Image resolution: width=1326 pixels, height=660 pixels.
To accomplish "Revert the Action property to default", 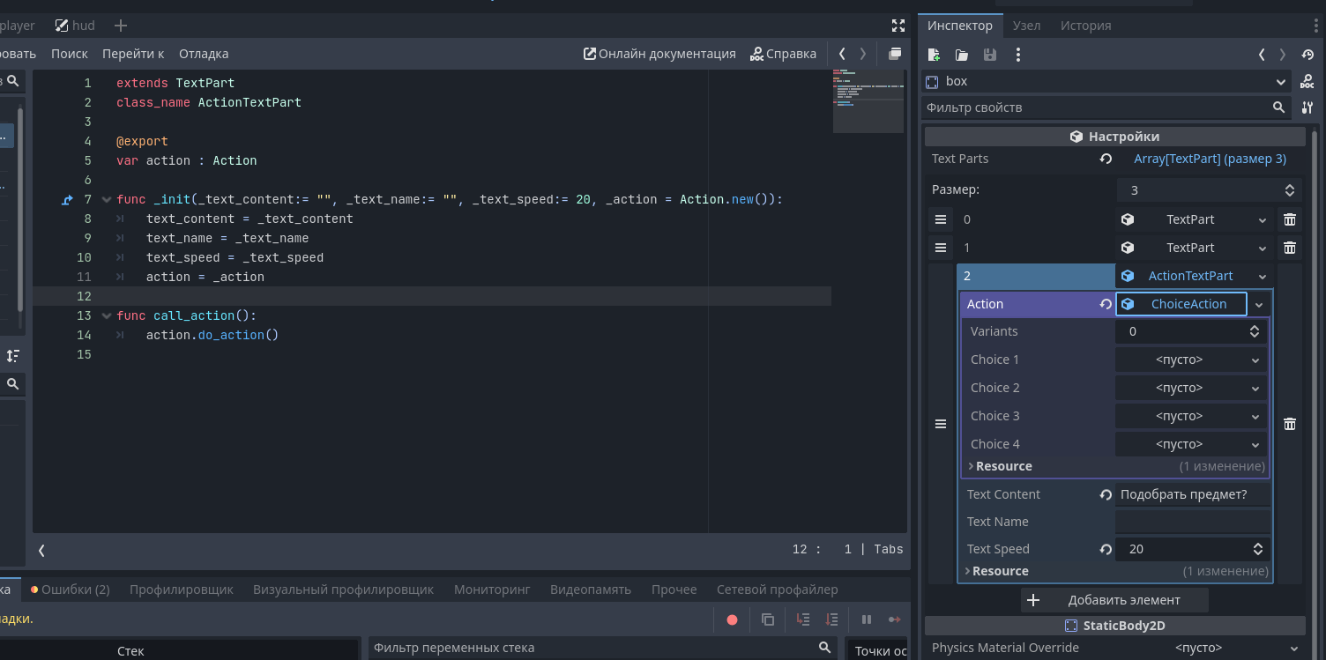I will (x=1106, y=304).
